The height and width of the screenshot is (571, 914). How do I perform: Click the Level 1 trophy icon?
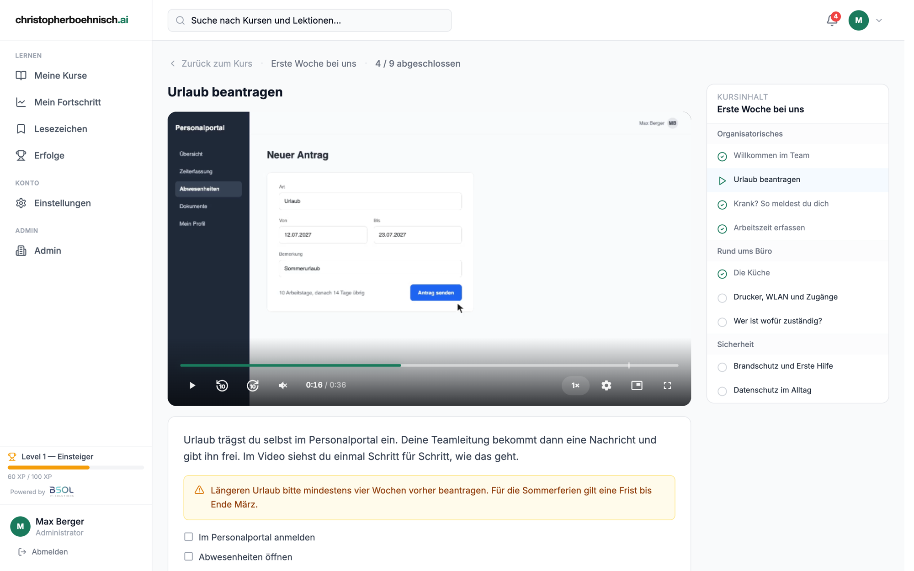[12, 456]
